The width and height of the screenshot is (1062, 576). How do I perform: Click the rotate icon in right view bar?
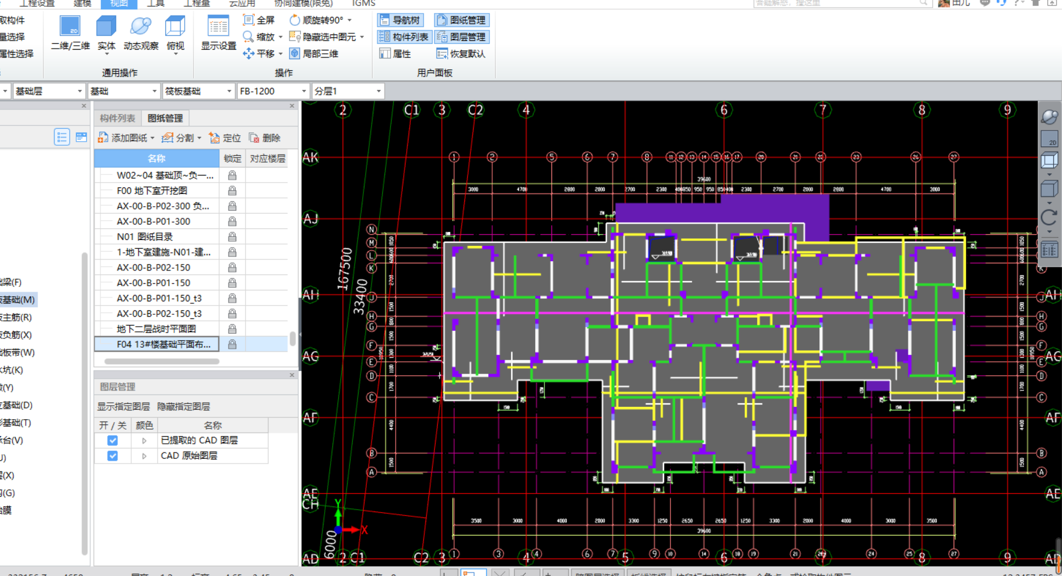pos(1049,218)
